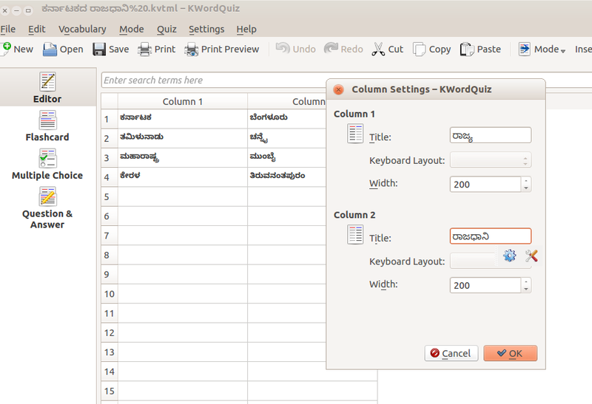Switch to the Editor page
Screen dimensions: 592x404
coord(47,88)
